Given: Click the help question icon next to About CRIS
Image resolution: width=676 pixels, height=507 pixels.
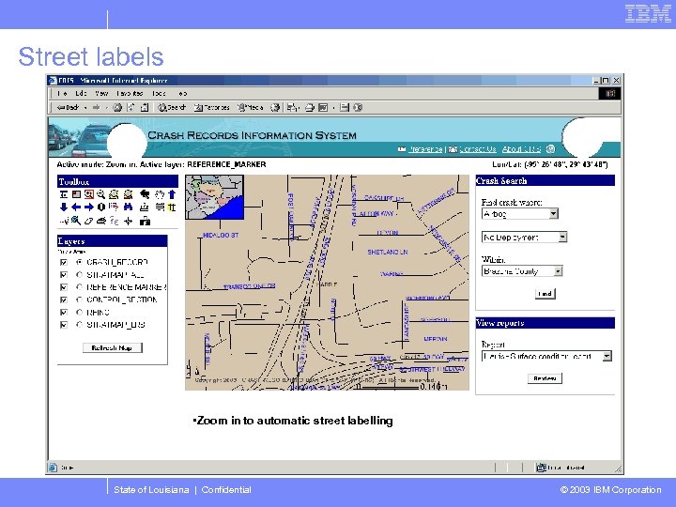Looking at the screenshot, I should (550, 149).
